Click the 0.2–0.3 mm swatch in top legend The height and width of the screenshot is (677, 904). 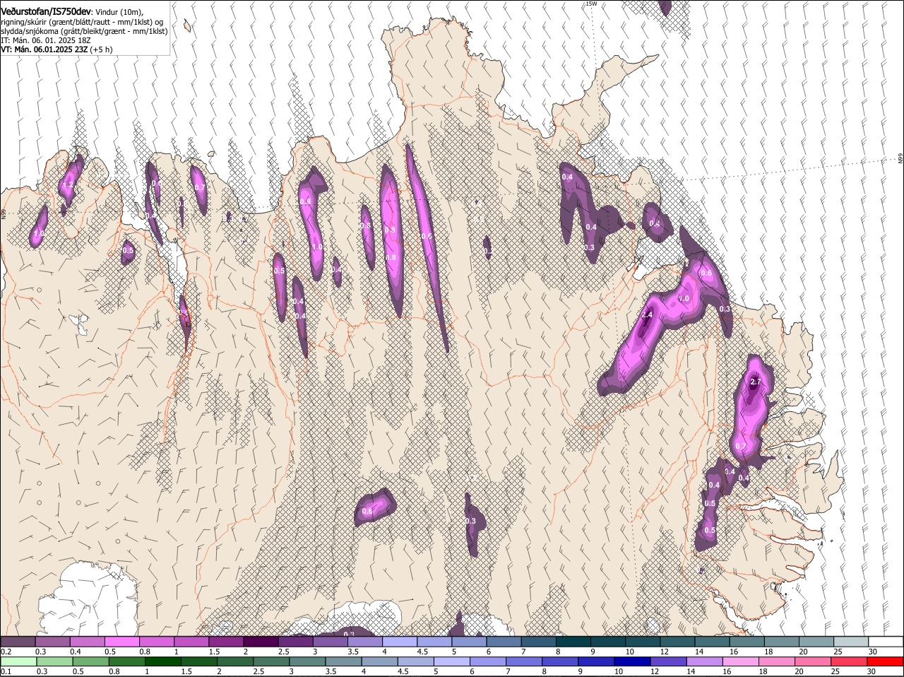[18, 641]
